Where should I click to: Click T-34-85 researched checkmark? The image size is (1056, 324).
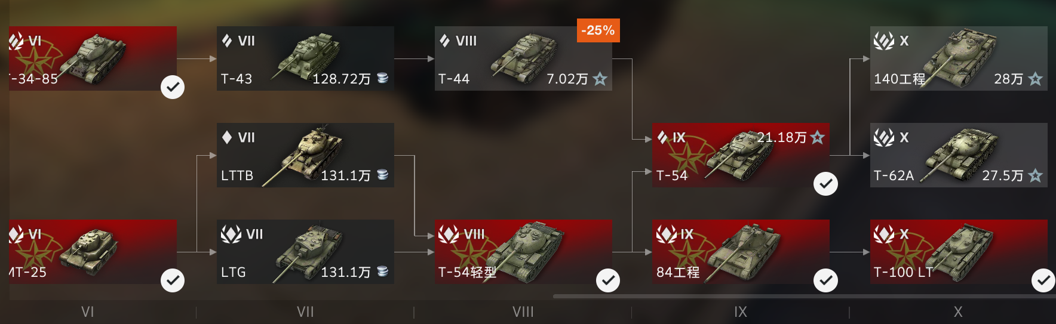pos(173,87)
